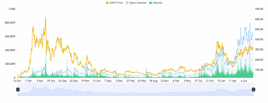Image resolution: width=268 pixels, height=103 pixels.
Task: Click the 800.00M left axis label
Action: coord(10,23)
